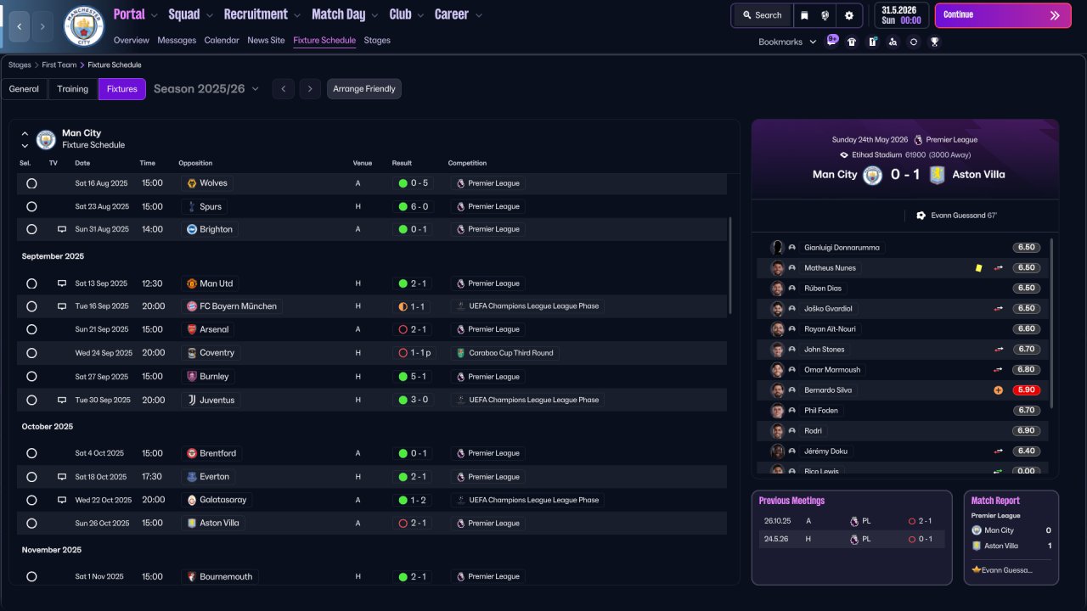1087x611 pixels.
Task: Click the Man City badge in match score header
Action: (x=872, y=175)
